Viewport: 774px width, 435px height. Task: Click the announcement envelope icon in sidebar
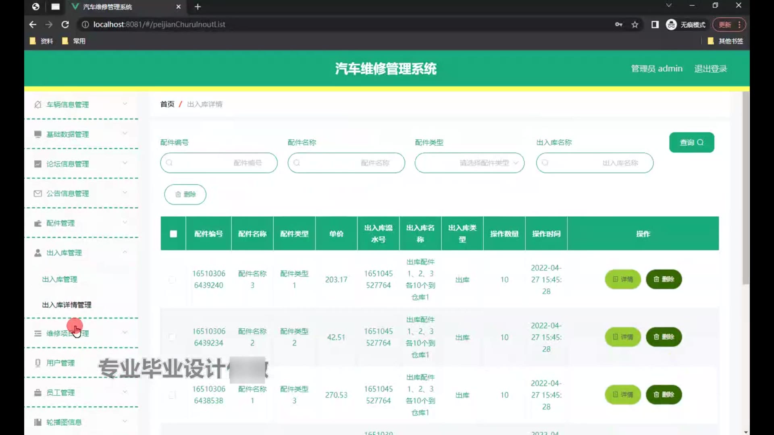click(38, 194)
